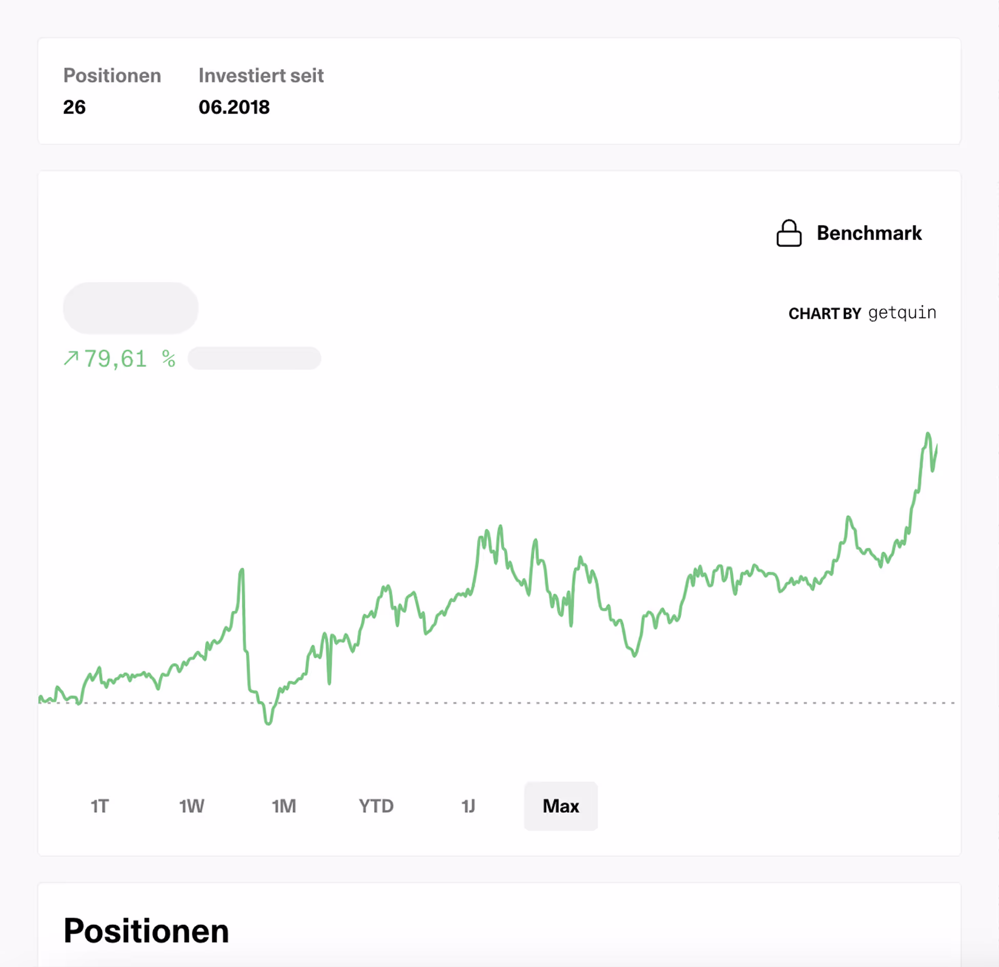
Task: Click the hidden gain amount placeholder
Action: click(x=254, y=358)
